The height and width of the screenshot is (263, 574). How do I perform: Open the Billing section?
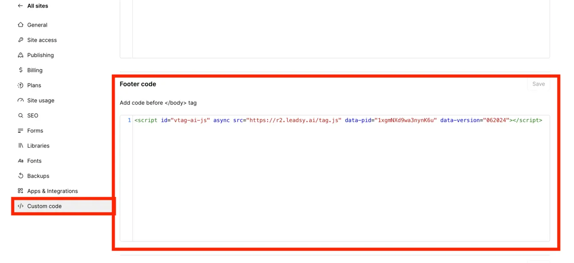[35, 70]
